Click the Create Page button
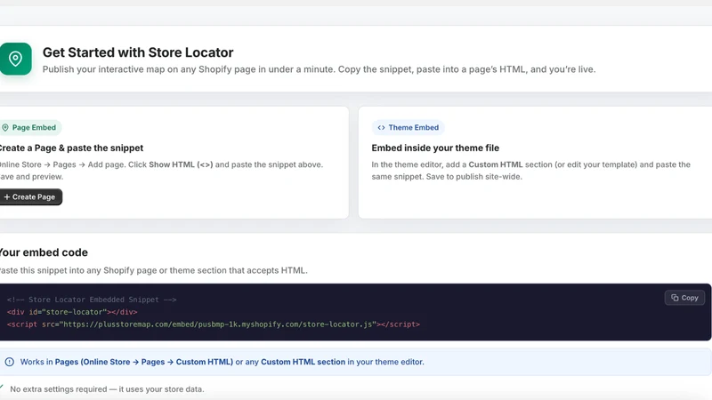This screenshot has width=712, height=400. click(x=30, y=196)
